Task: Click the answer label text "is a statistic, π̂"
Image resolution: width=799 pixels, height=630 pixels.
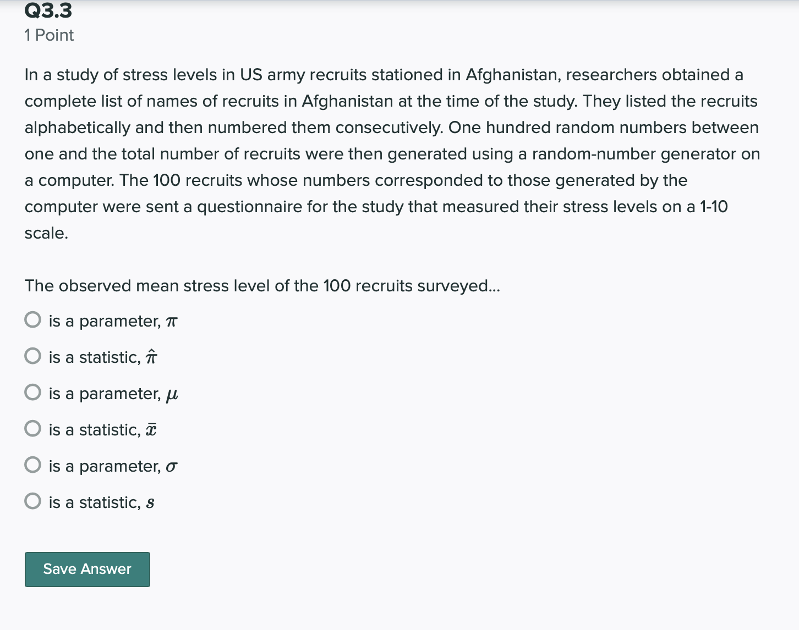Action: click(x=103, y=357)
